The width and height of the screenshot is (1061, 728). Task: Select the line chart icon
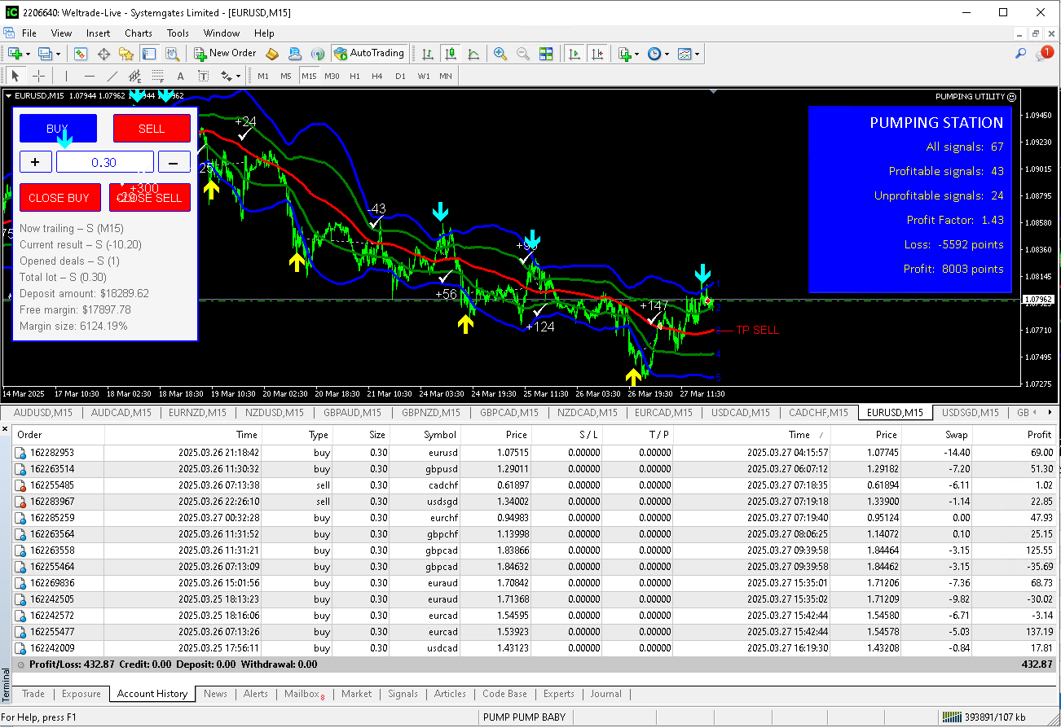click(473, 54)
